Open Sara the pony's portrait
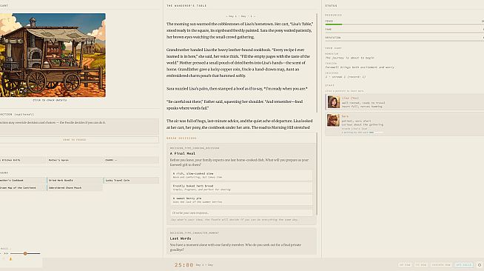484x271 pixels. pos(333,120)
